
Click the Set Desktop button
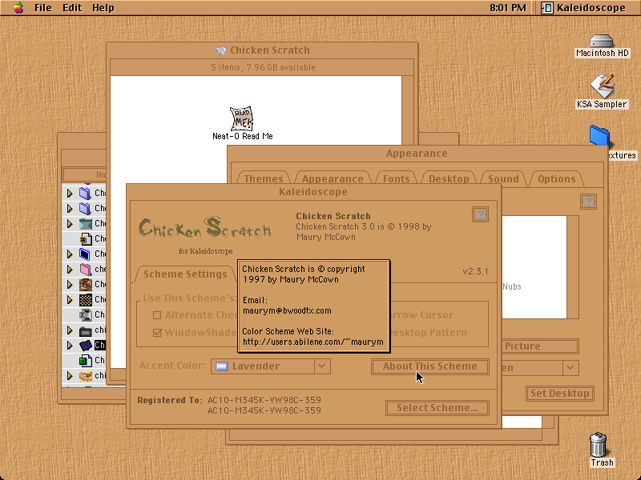[x=559, y=394]
